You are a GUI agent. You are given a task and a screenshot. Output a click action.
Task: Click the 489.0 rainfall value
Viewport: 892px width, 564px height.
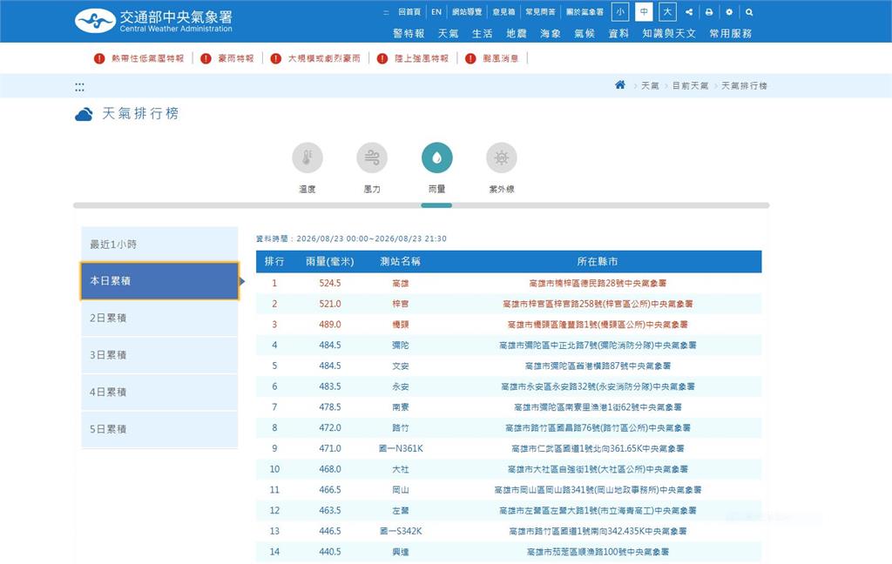(330, 325)
